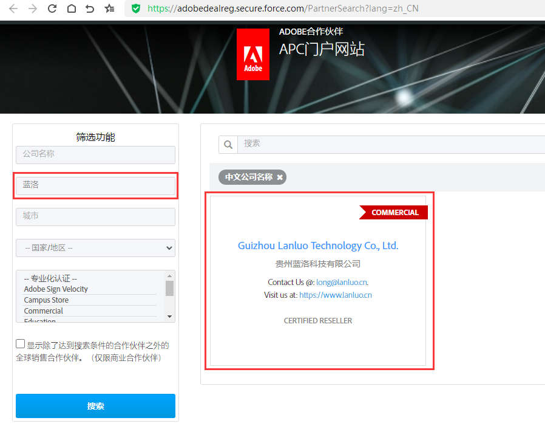Viewport: 545px width, 440px height.
Task: Click the blue 搜索 button
Action: pyautogui.click(x=95, y=406)
